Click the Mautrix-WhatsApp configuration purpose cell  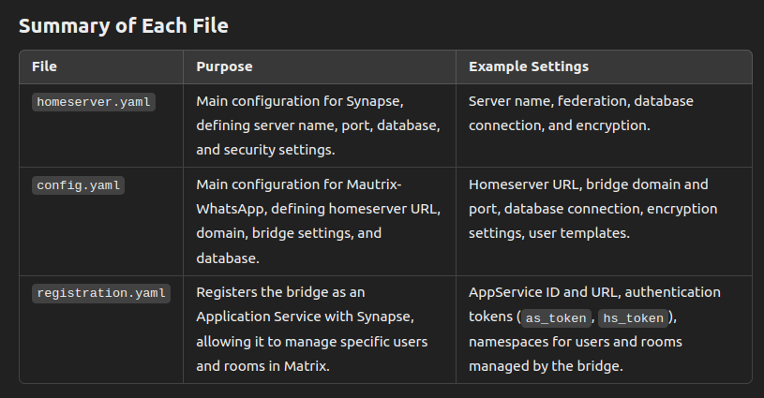(319, 221)
